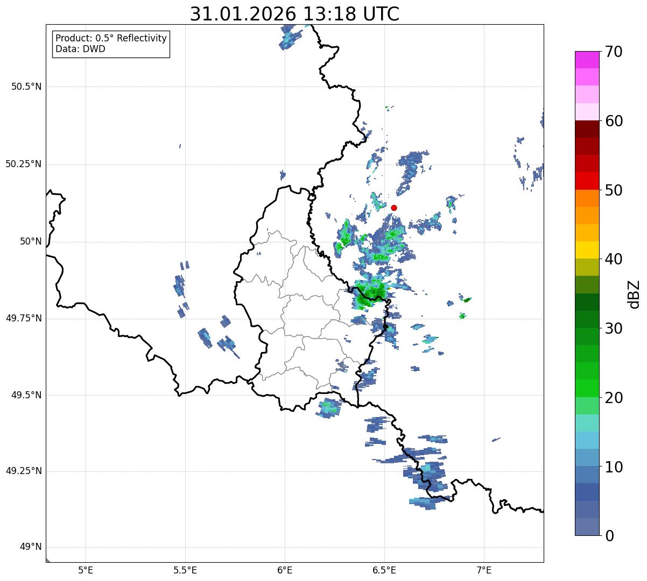Click the 49.5°N latitude label
647x581 pixels.
pos(26,395)
